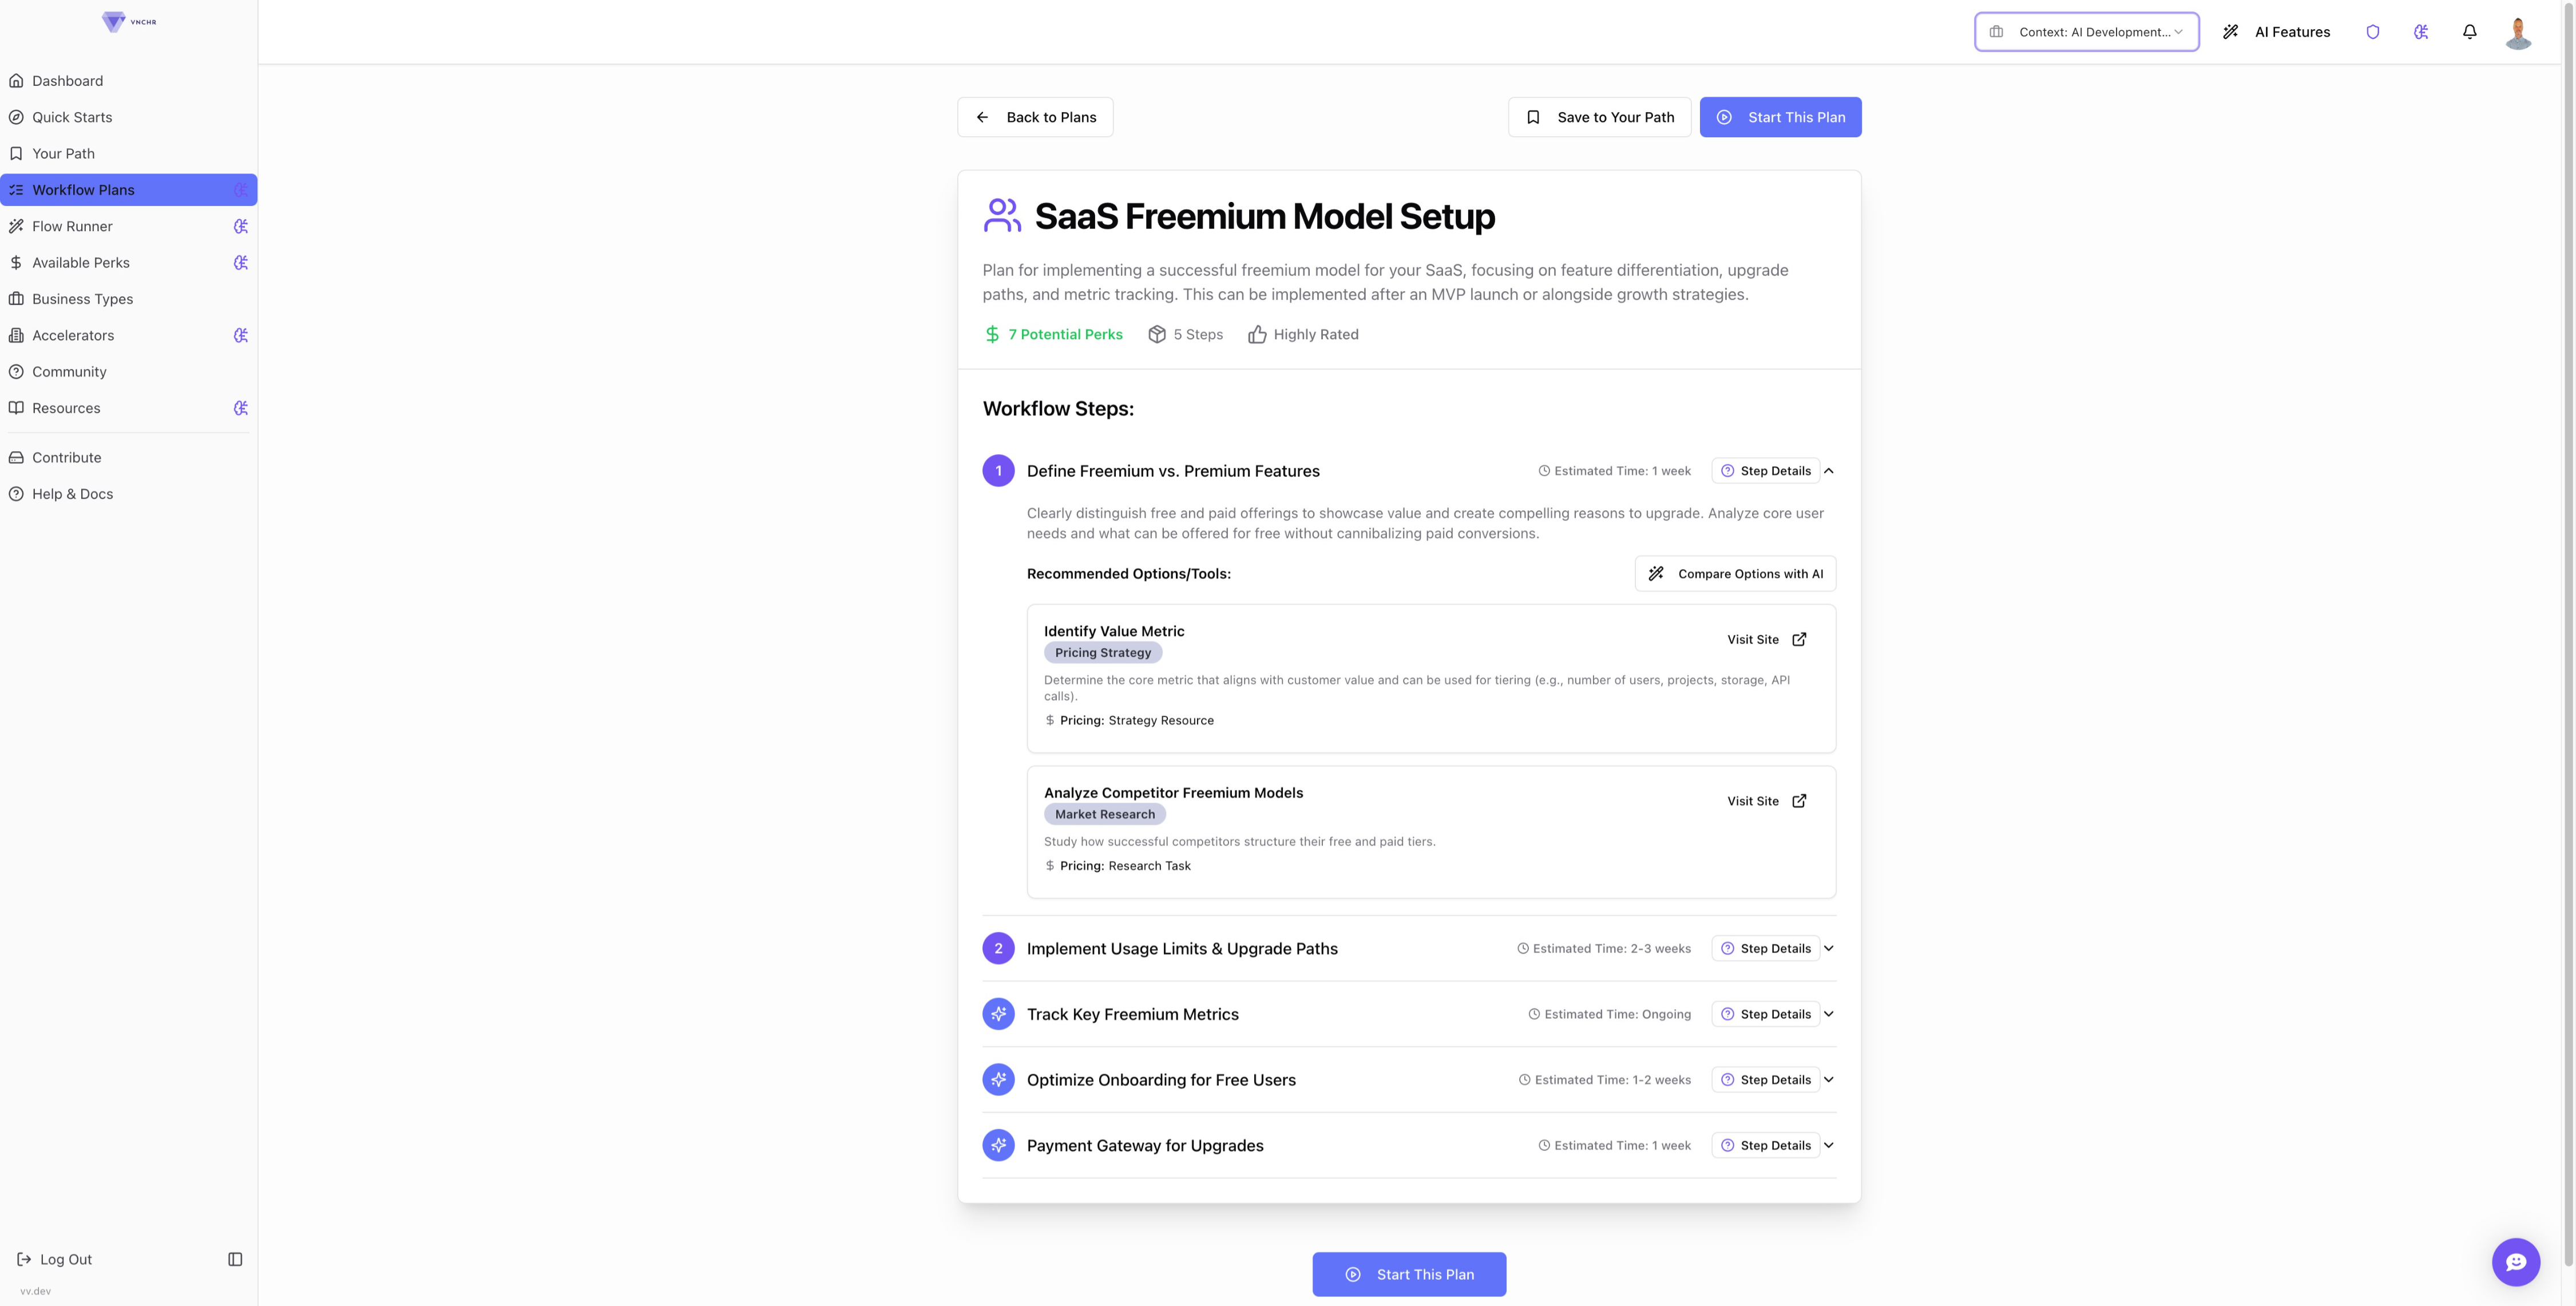This screenshot has height=1306, width=2576.
Task: Open the Context AI Development dropdown
Action: pos(2086,32)
